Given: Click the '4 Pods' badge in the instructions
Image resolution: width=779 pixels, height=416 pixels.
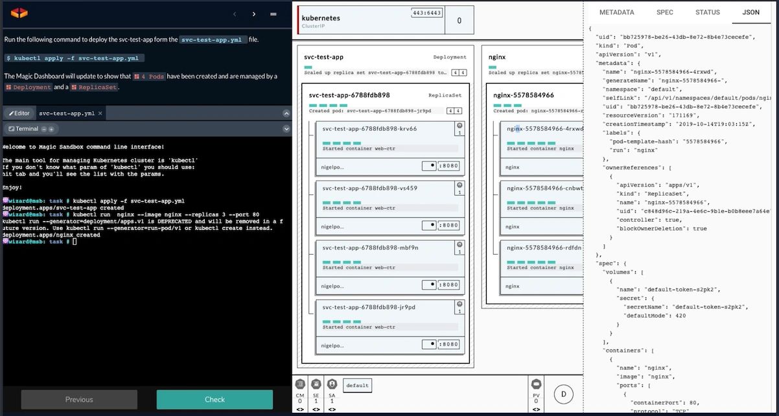Looking at the screenshot, I should pos(150,76).
